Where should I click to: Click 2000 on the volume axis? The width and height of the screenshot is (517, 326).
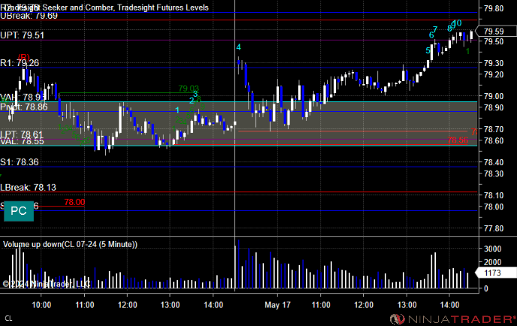pyautogui.click(x=493, y=262)
